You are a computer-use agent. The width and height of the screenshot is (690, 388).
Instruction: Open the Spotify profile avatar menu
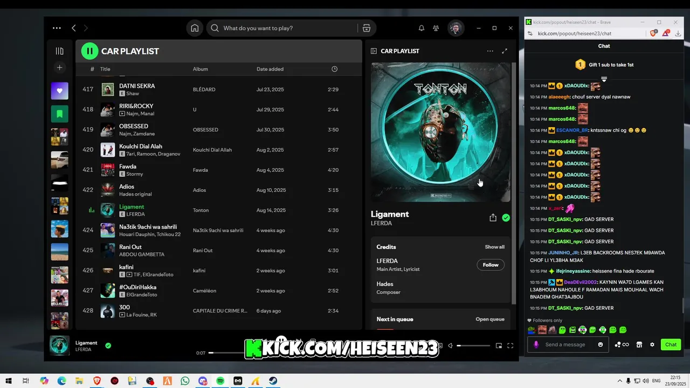coord(456,28)
